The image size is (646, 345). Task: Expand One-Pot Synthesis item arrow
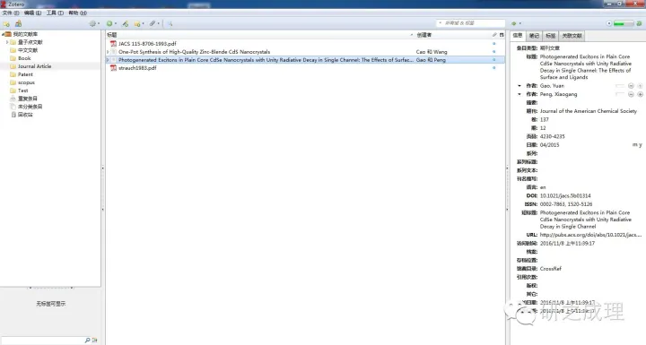108,52
